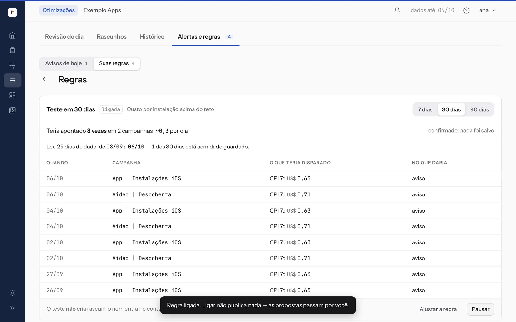Select Suas regras segment

point(116,63)
